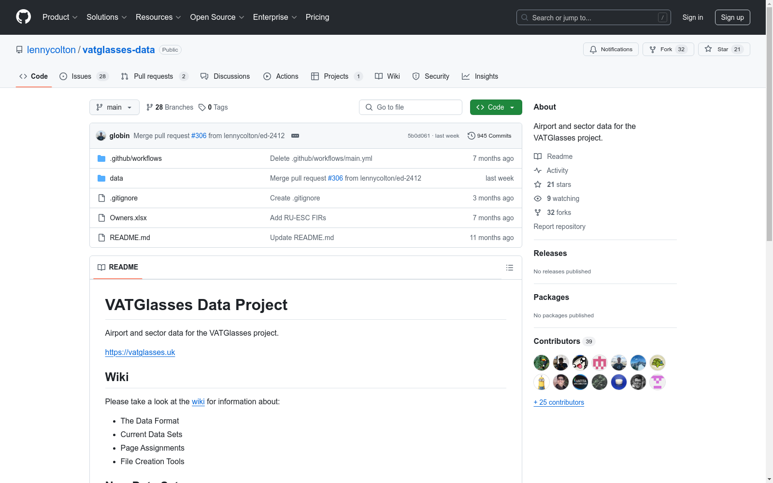Open the Owners.xlsx file

(128, 218)
